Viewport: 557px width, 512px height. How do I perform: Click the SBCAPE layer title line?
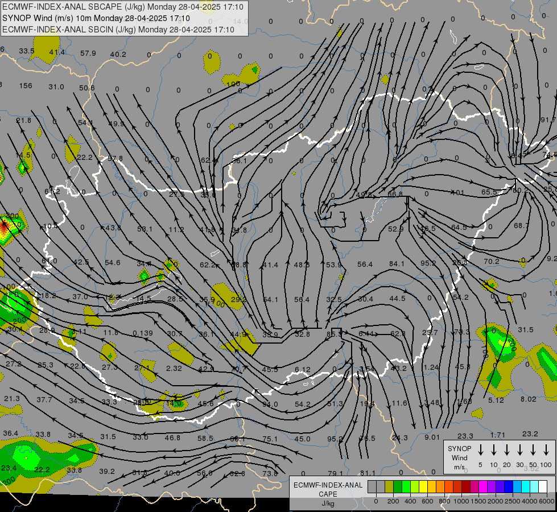pos(123,7)
